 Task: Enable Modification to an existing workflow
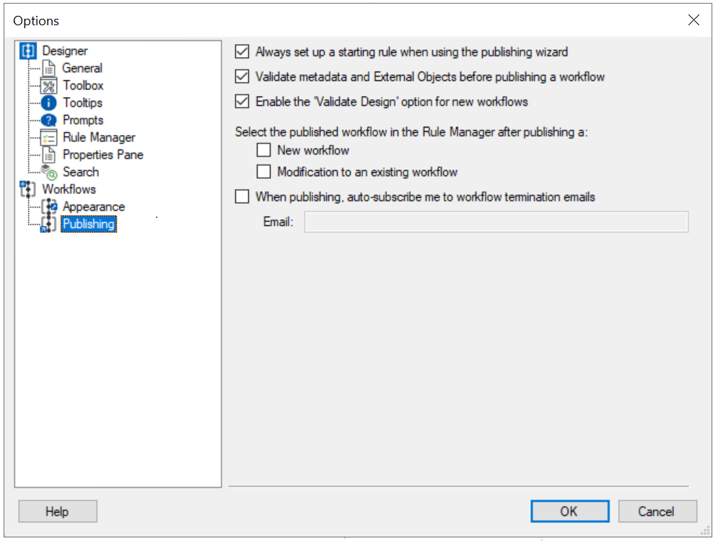click(264, 172)
